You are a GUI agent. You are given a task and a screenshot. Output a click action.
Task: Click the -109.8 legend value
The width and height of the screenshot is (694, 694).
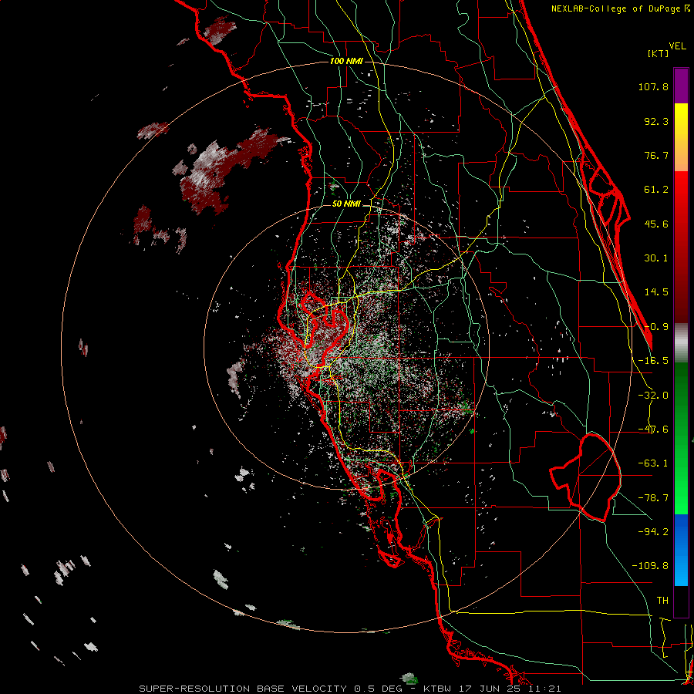click(x=650, y=566)
